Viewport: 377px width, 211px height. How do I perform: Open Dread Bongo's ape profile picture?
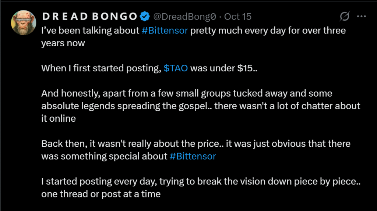point(24,23)
